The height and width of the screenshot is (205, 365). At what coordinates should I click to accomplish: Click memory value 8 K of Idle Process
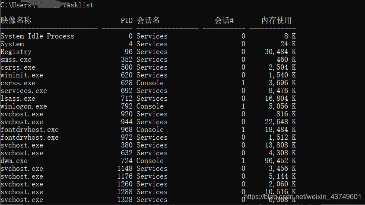pyautogui.click(x=290, y=36)
